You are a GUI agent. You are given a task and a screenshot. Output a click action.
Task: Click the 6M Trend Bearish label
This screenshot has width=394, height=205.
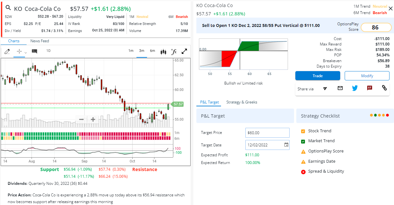(380, 13)
